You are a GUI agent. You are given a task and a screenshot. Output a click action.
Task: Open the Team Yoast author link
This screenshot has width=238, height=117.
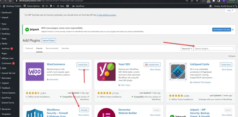(x=125, y=85)
